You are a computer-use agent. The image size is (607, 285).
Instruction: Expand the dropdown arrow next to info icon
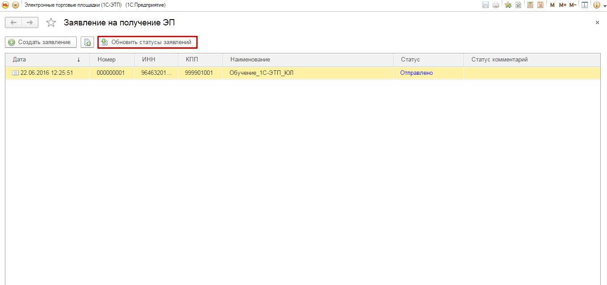604,6
